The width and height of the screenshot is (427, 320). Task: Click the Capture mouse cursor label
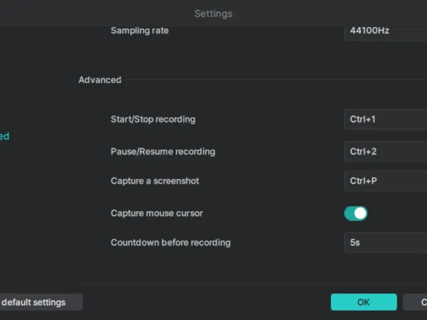[156, 213]
